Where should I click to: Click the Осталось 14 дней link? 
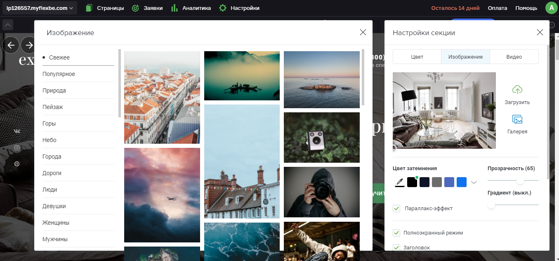(455, 8)
